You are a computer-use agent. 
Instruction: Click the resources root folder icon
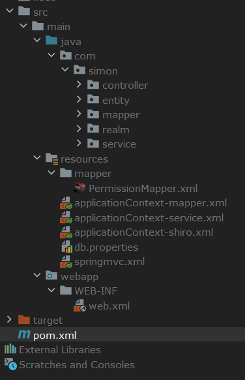51,159
